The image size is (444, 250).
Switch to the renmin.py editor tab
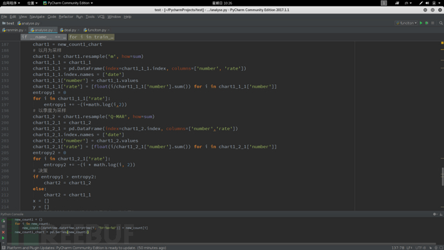[14, 30]
